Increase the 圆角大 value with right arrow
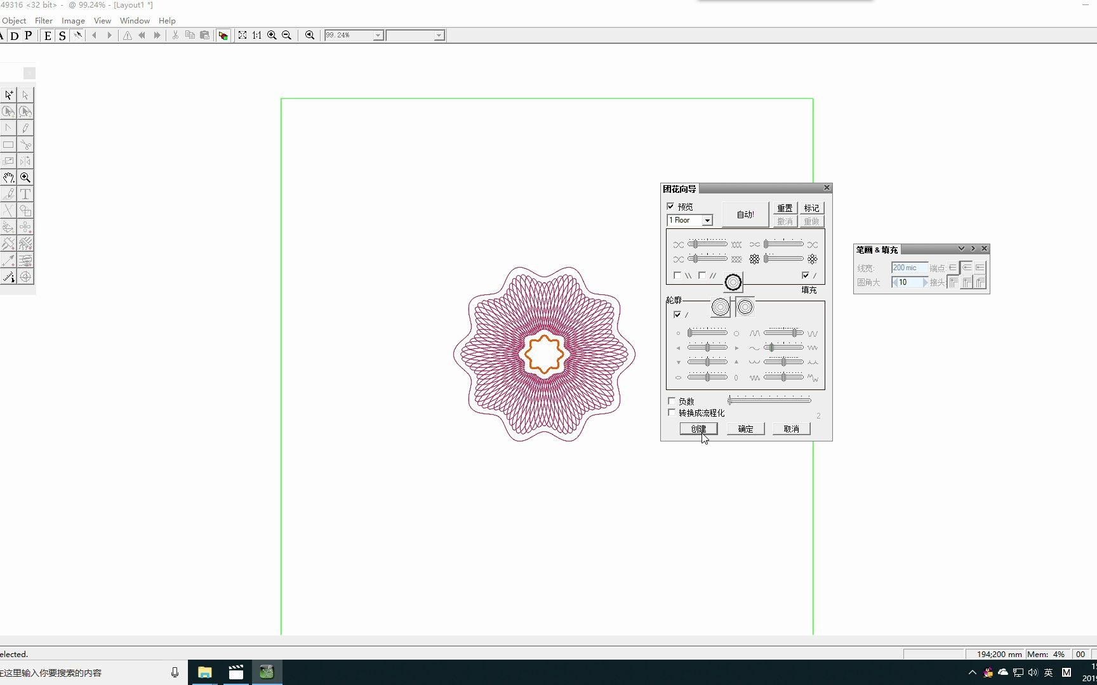Viewport: 1097px width, 685px height. click(926, 282)
